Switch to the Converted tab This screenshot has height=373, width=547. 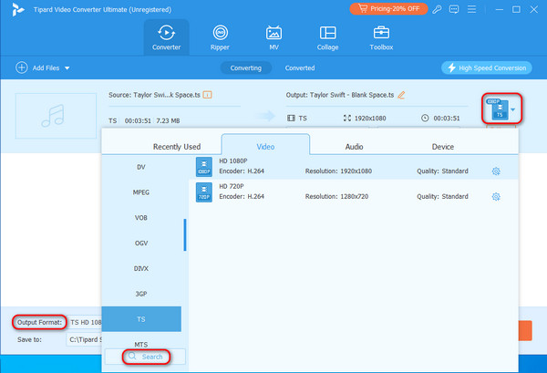[x=300, y=67]
